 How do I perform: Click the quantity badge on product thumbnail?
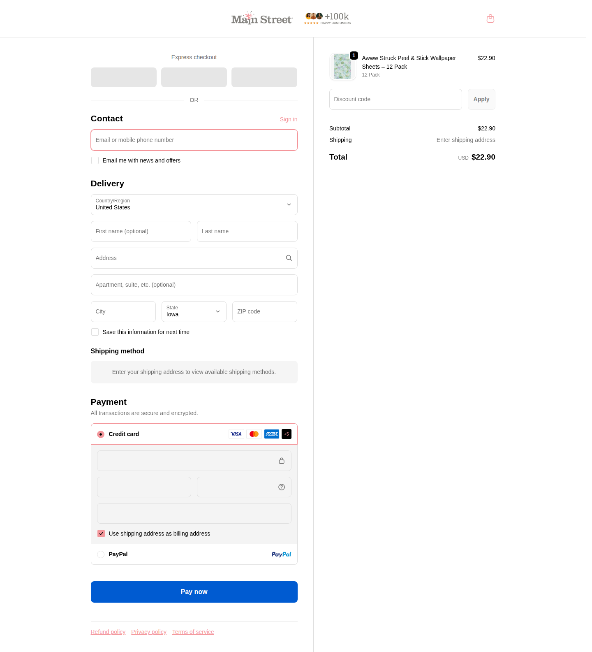coord(354,56)
